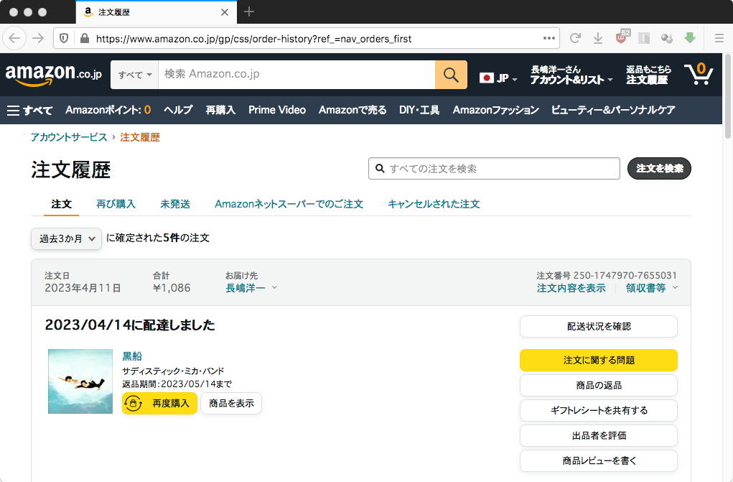The height and width of the screenshot is (482, 733).
Task: Open a new browser tab
Action: [x=249, y=11]
